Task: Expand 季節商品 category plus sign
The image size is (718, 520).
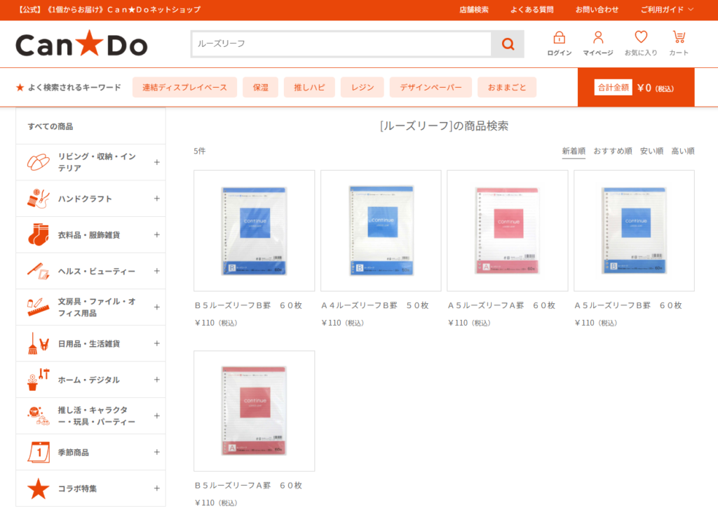Action: [156, 452]
